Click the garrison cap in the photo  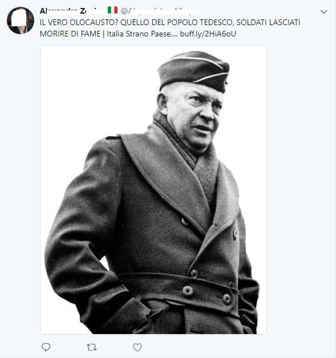pos(194,70)
